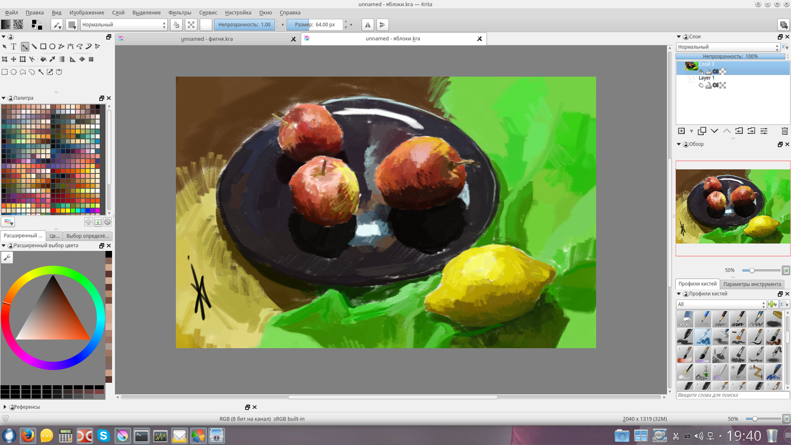
Task: Delete the selected layer with trash icon
Action: coord(784,131)
